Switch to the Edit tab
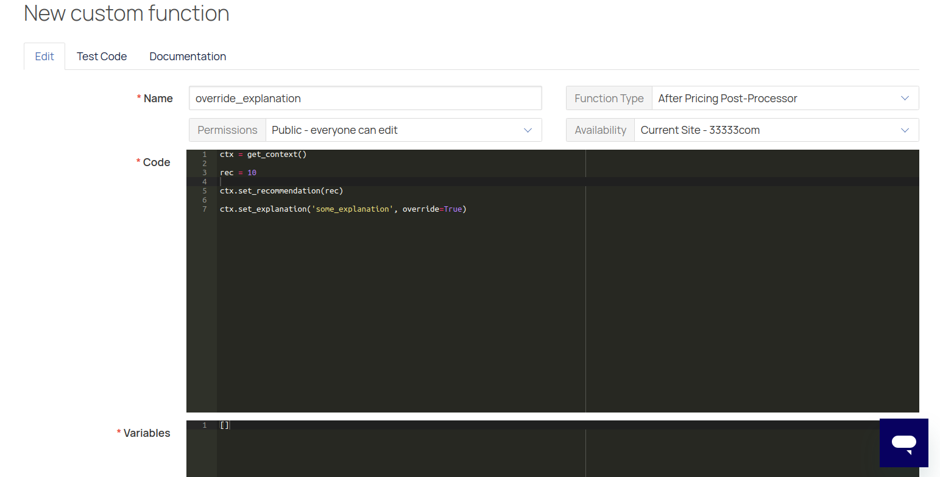The height and width of the screenshot is (477, 940). click(x=44, y=56)
